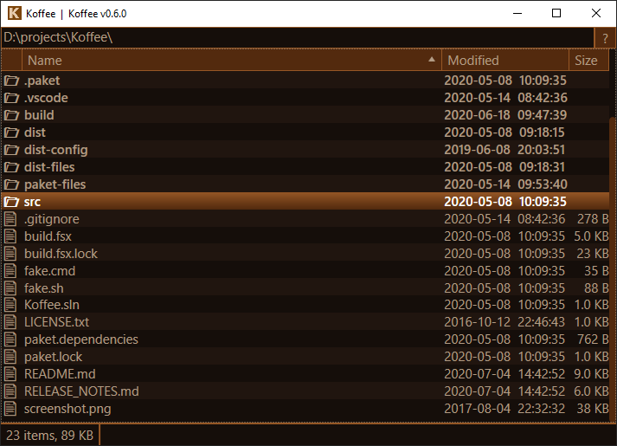
Task: Select the paket-files folder name
Action: pos(55,184)
